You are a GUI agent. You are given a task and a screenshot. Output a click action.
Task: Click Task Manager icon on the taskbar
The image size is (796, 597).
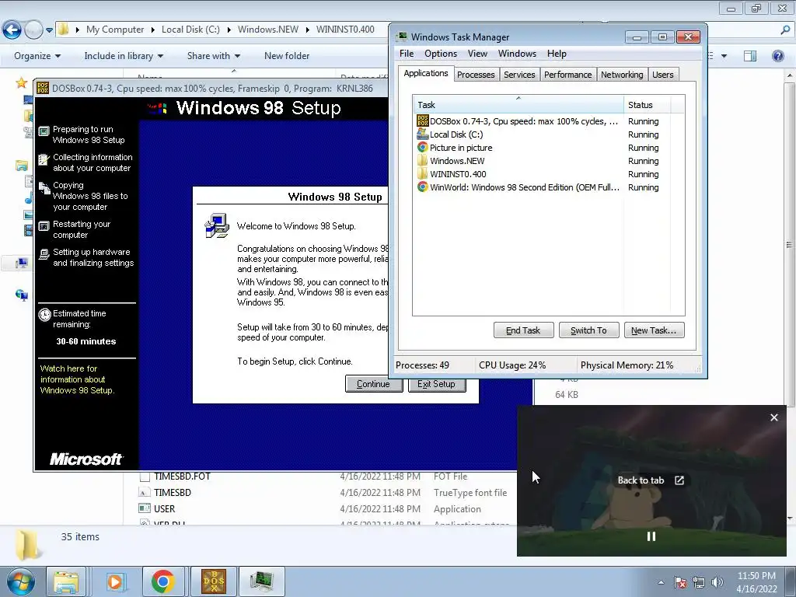pyautogui.click(x=262, y=581)
